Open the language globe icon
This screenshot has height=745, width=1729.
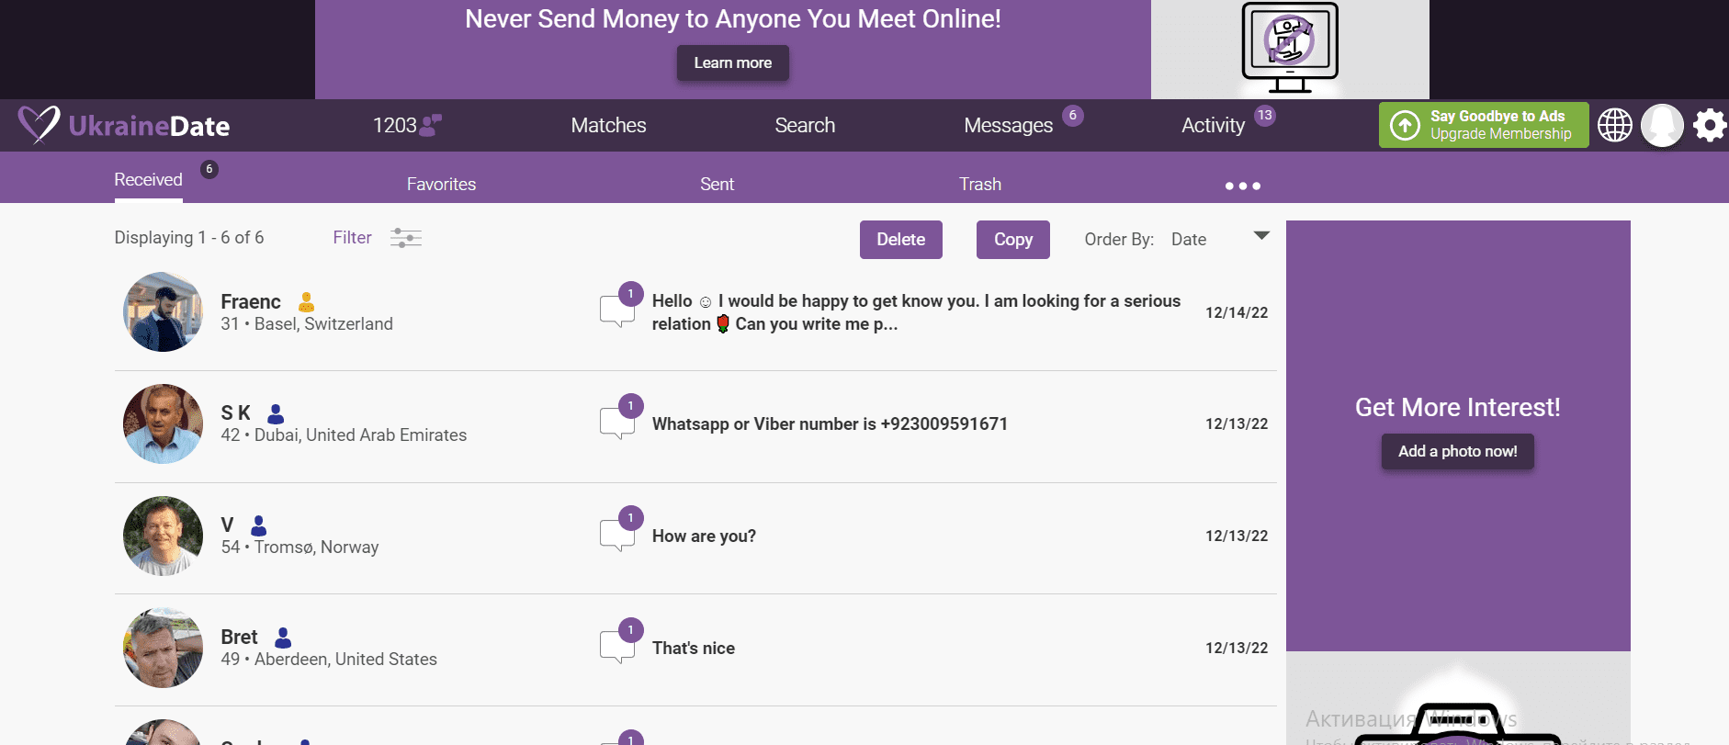point(1614,125)
